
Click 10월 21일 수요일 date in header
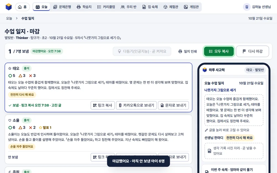coord(260,18)
